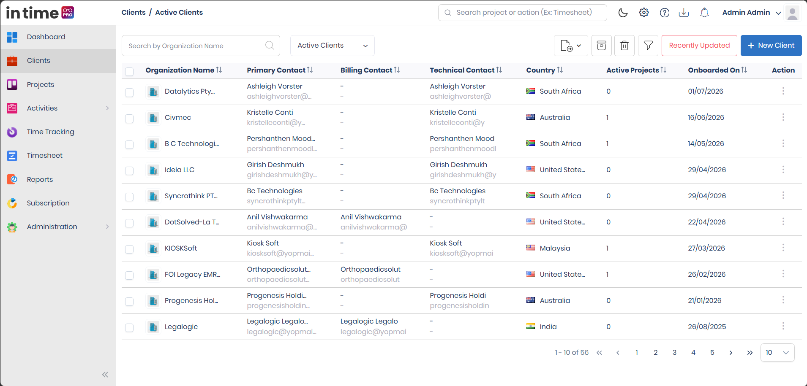Open settings gear in top bar
The image size is (807, 386).
click(643, 13)
